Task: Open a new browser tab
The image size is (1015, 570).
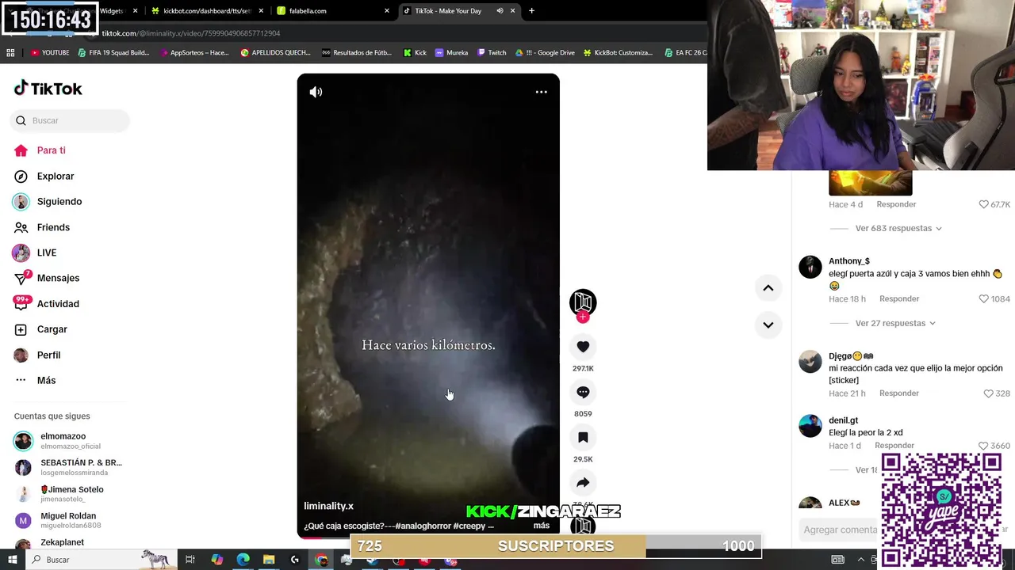Action: tap(531, 11)
